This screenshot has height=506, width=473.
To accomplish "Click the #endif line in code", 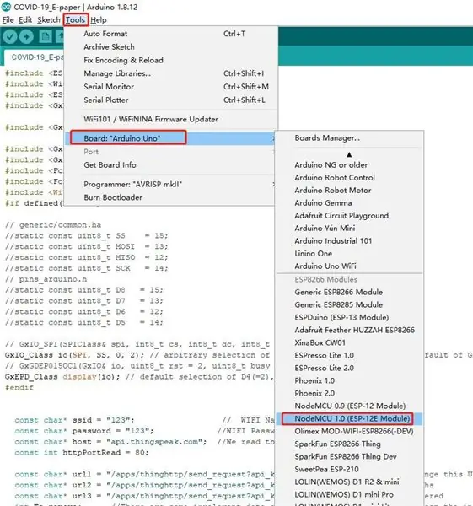I will 19,388.
